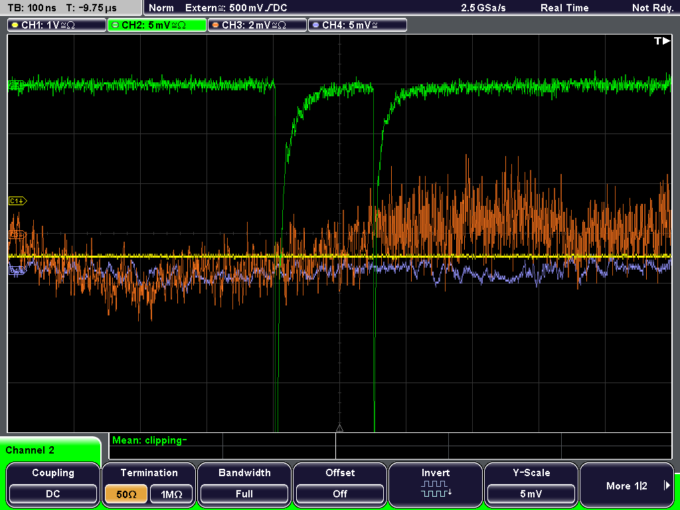The width and height of the screenshot is (680, 510).
Task: Click the orange CH3 indicator dot
Action: 216,25
